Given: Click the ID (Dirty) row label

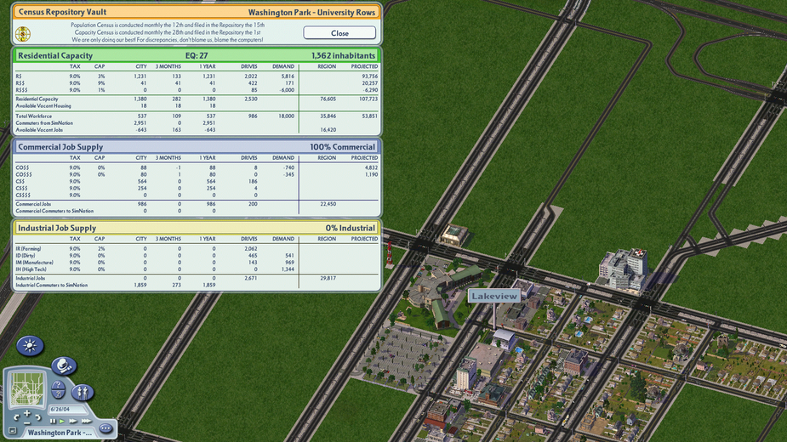Looking at the screenshot, I should [x=26, y=256].
